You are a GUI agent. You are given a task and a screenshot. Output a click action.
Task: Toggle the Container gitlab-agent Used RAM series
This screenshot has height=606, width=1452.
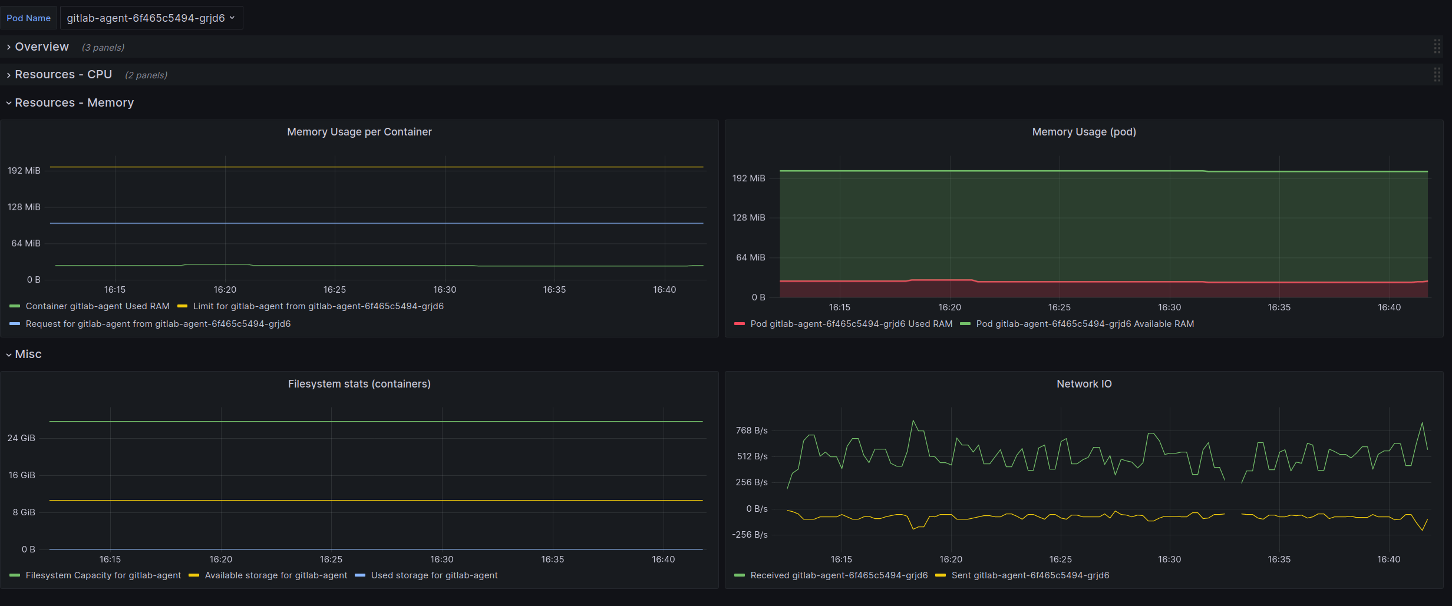tap(97, 306)
